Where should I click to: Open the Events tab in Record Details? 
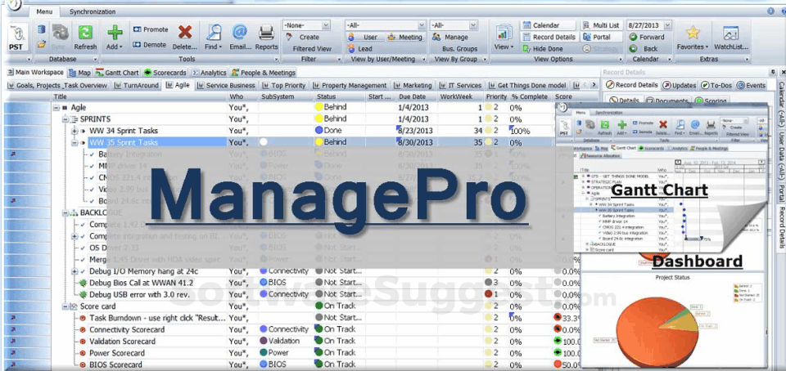click(751, 85)
